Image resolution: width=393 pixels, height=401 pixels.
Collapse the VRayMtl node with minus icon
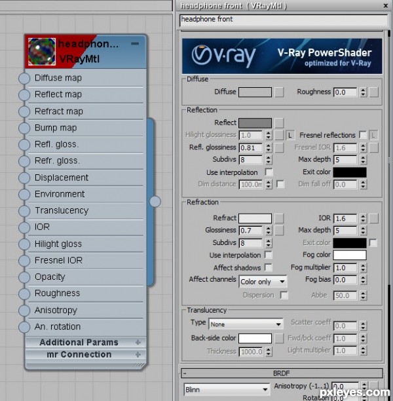click(x=135, y=44)
